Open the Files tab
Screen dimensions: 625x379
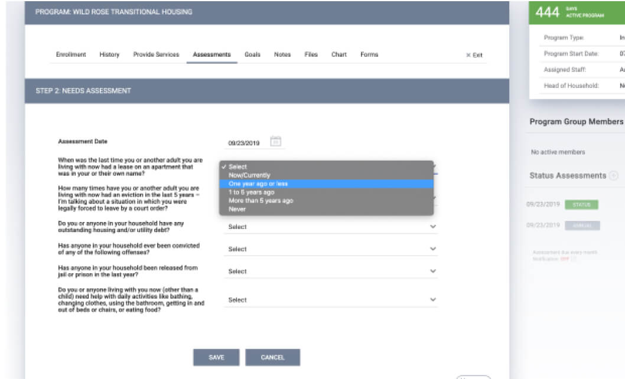click(x=311, y=54)
